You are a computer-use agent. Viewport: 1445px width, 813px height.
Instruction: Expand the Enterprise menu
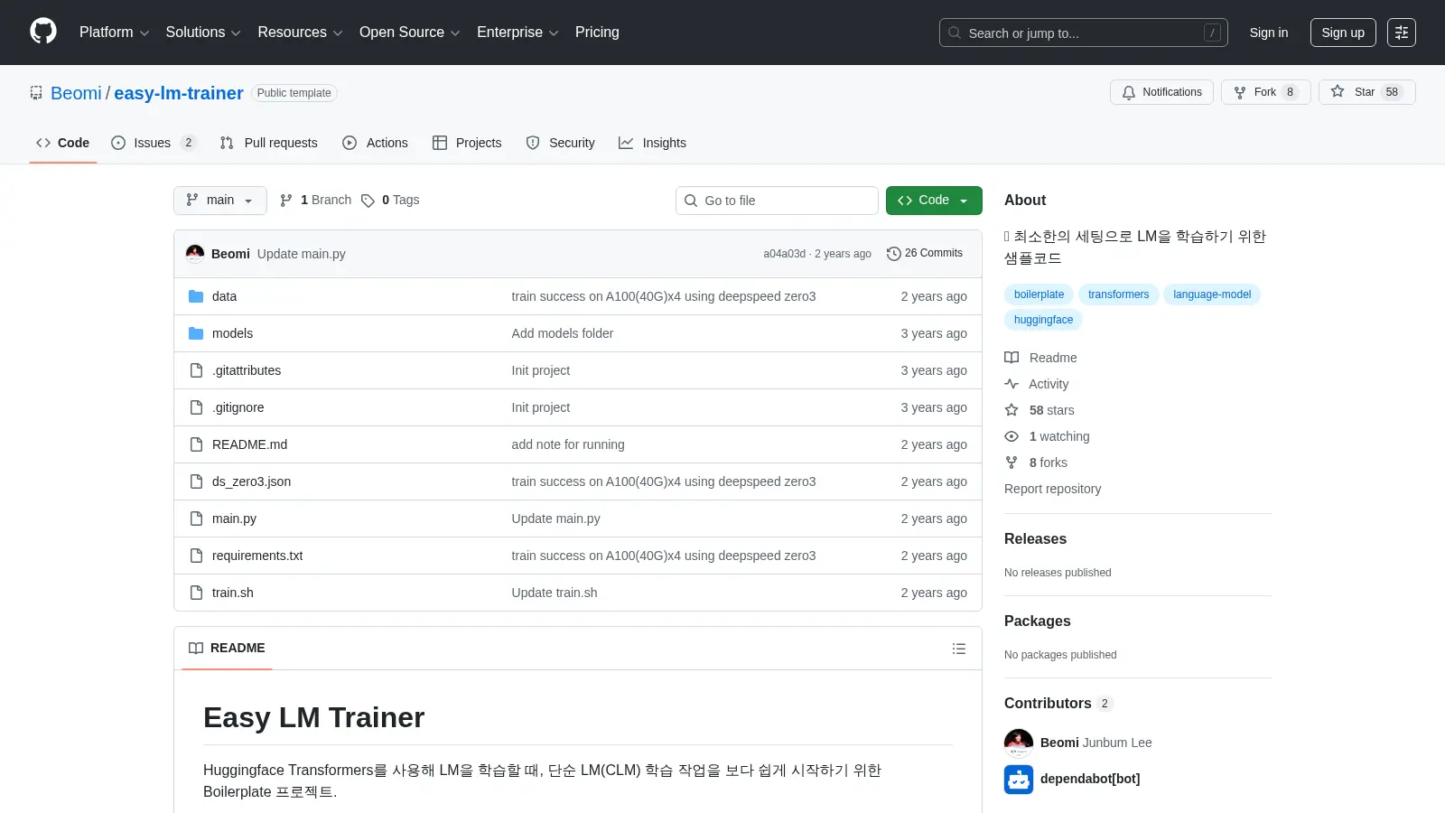[517, 33]
